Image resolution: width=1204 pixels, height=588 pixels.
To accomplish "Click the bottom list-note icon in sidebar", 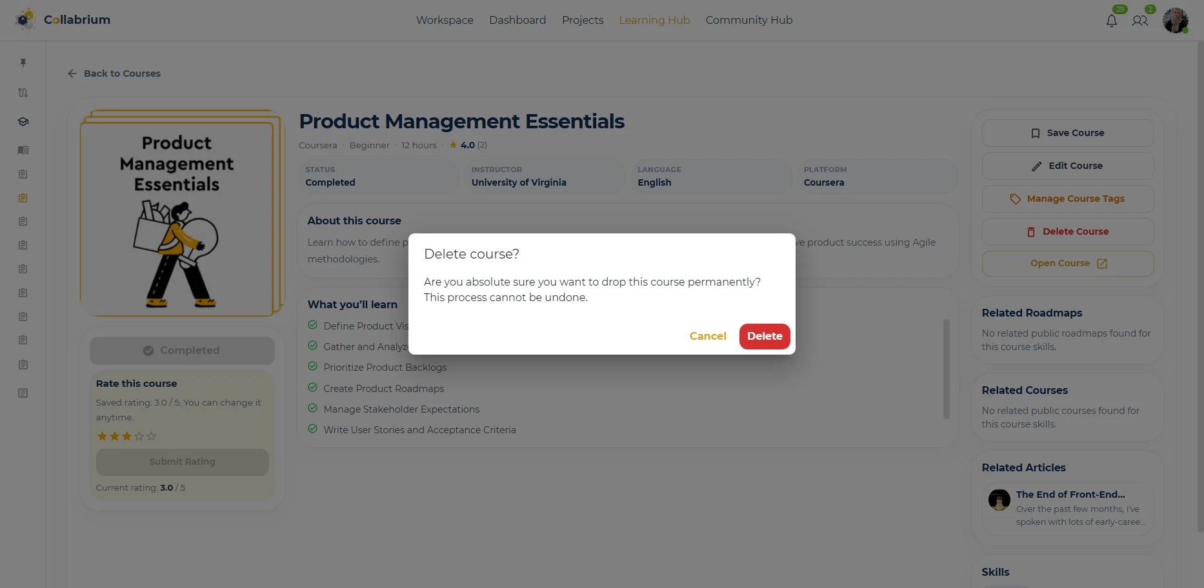I will (23, 393).
